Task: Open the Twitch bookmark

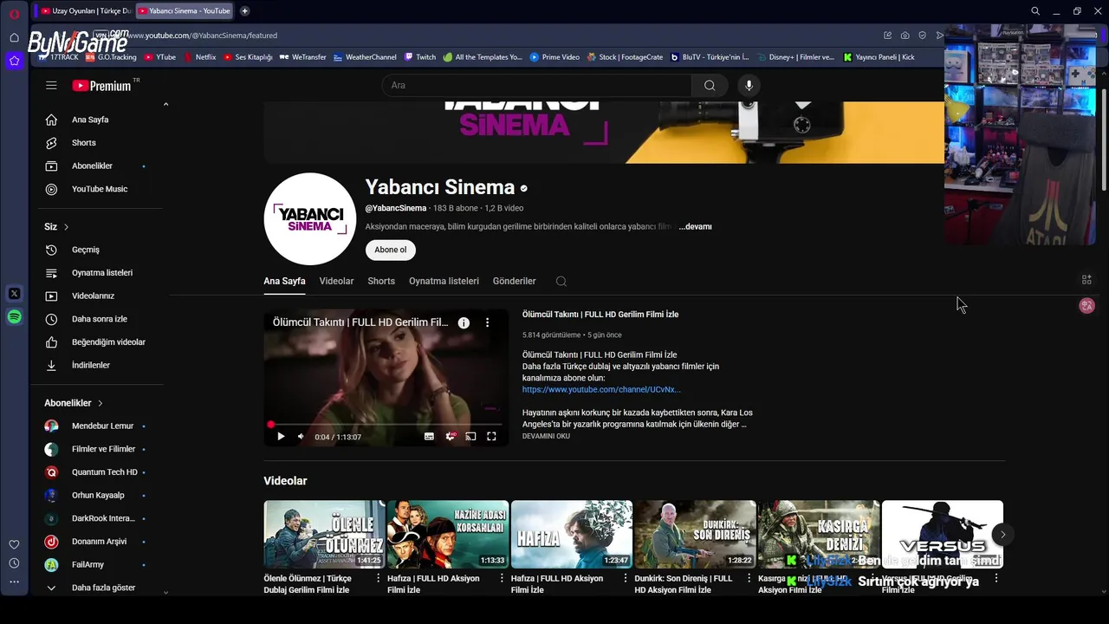Action: [420, 57]
